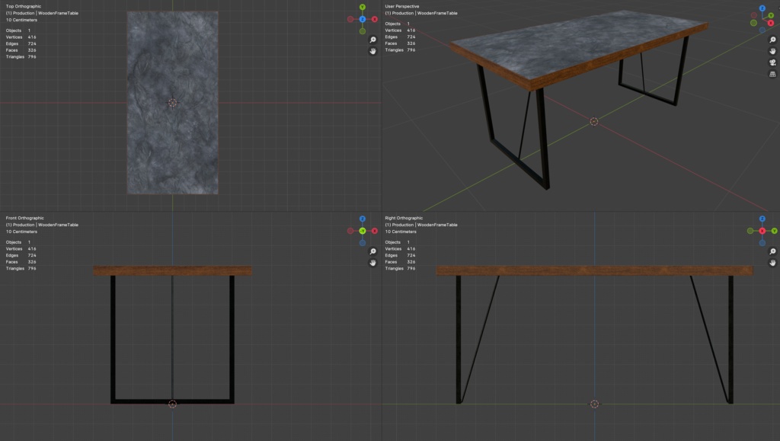Click red X axis on Top Orthographic gizmo
780x441 pixels.
pyautogui.click(x=375, y=19)
